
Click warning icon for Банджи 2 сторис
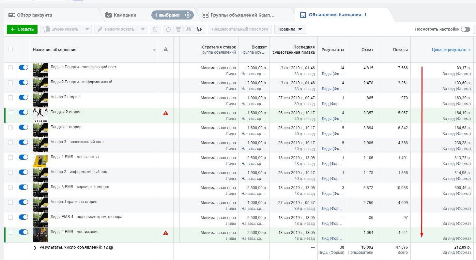tap(166, 113)
